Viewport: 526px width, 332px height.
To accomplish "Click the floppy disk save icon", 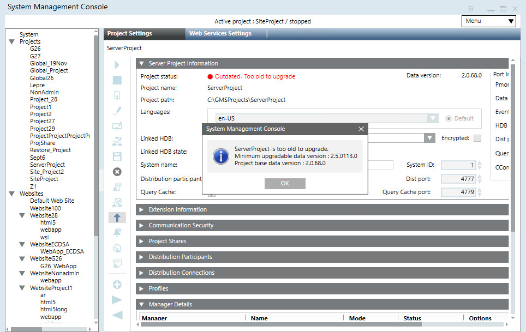I will point(117,156).
